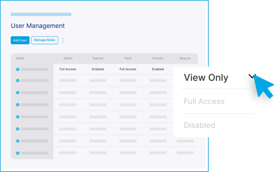Click Enabled under the Teacher column
This screenshot has height=172, width=274.
pyautogui.click(x=98, y=69)
